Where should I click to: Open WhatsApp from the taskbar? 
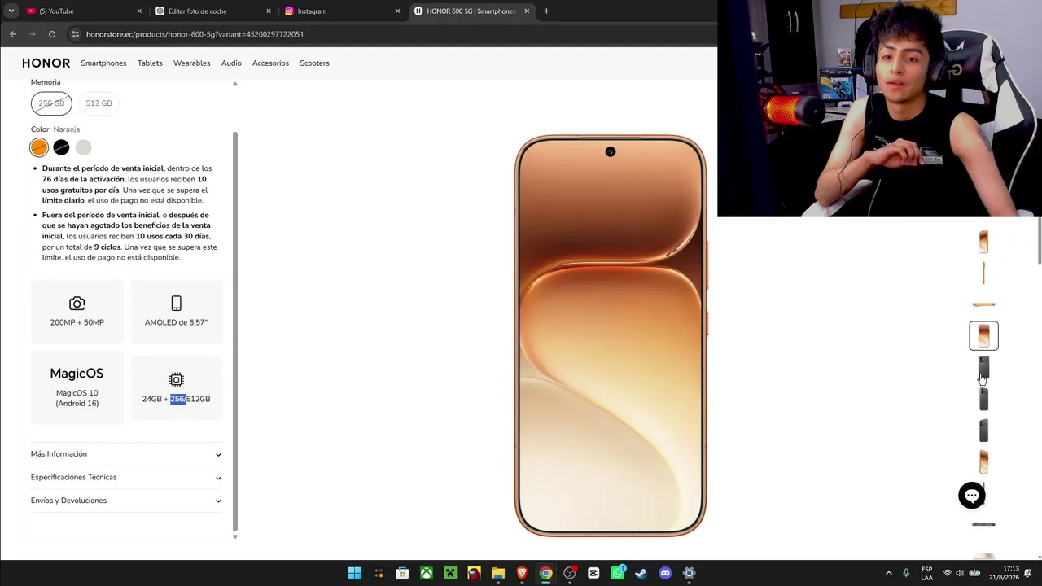pos(618,573)
